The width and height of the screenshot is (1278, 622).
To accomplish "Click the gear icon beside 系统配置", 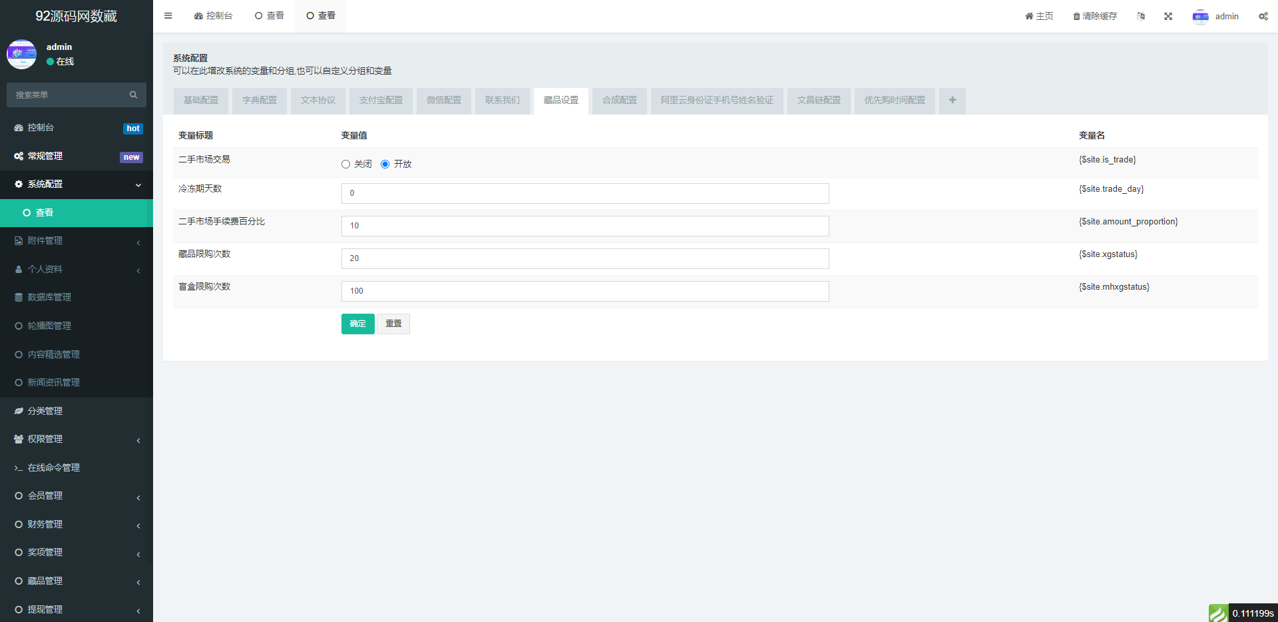I will (x=19, y=184).
